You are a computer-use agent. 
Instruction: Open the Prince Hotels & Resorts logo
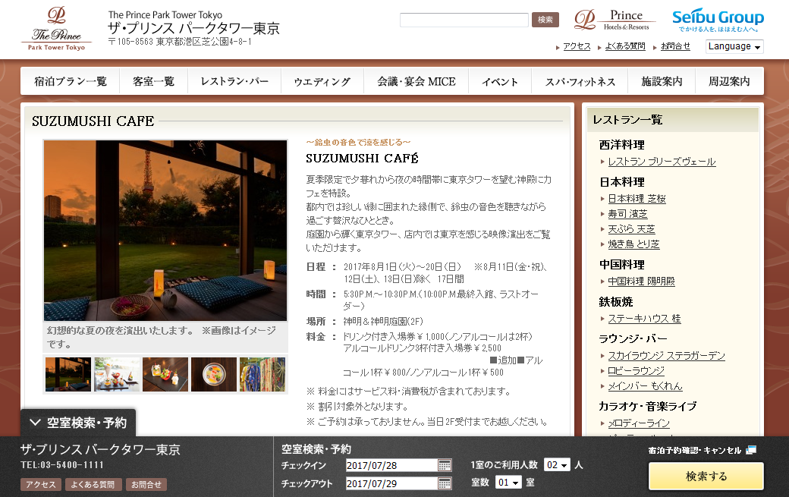coord(615,20)
